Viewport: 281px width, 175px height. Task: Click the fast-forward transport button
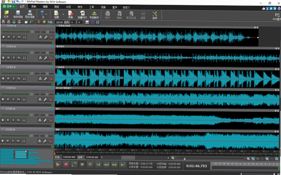coord(114,165)
